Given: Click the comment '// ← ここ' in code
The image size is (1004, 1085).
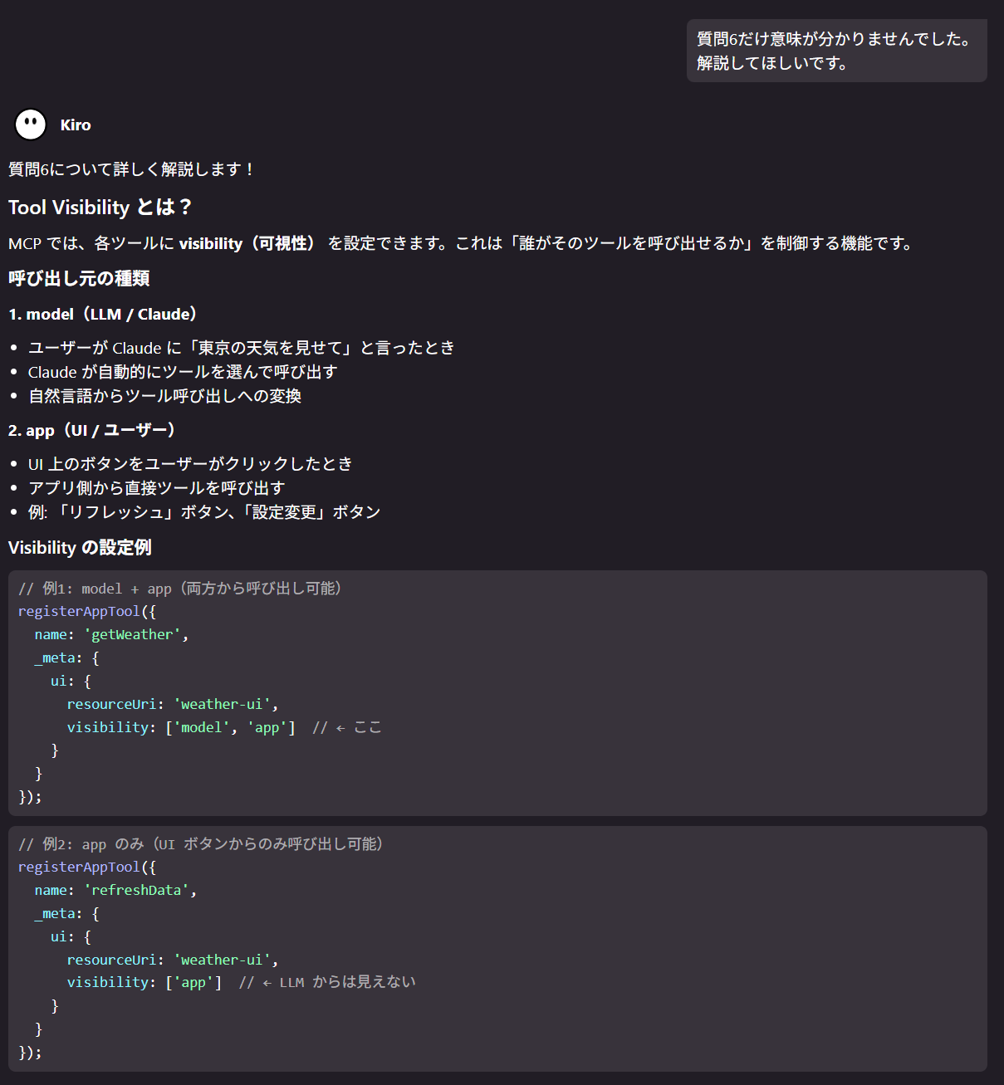Looking at the screenshot, I should coord(347,727).
